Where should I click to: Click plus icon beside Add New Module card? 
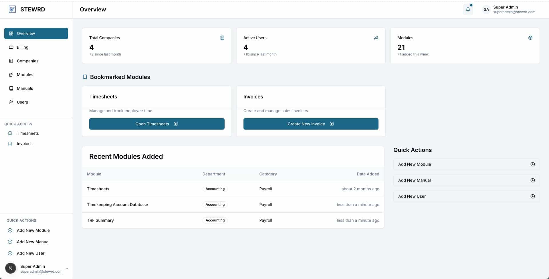[x=532, y=164]
